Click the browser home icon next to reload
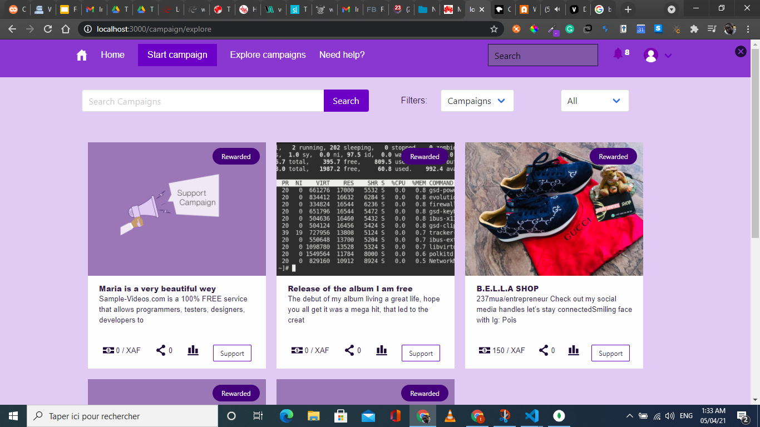Screen dimensions: 760x427 point(66,29)
